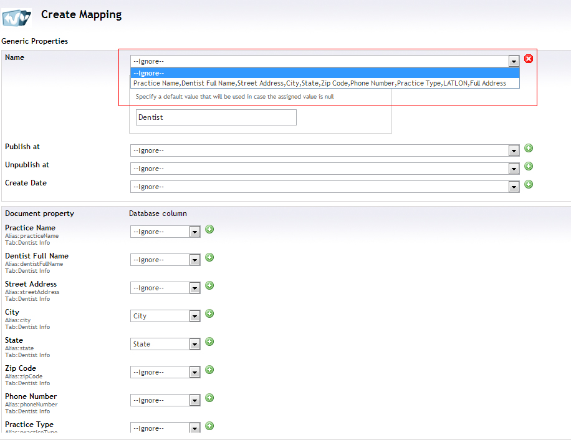Click green plus icon beside State dropdown

(209, 341)
